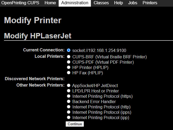Screen dimensions: 173x130
Task: Choose Internet Printing Protocol (https)
Action: click(69, 96)
